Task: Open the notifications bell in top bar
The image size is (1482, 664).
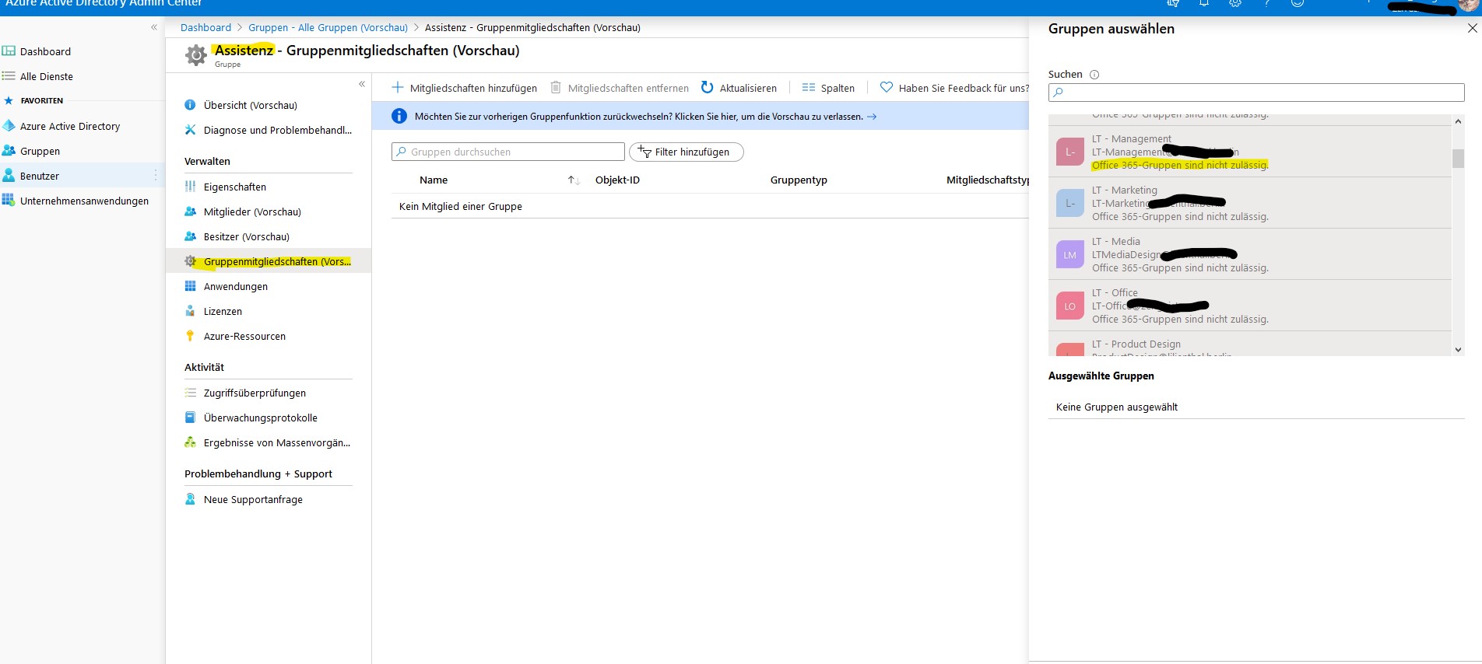Action: tap(1204, 3)
